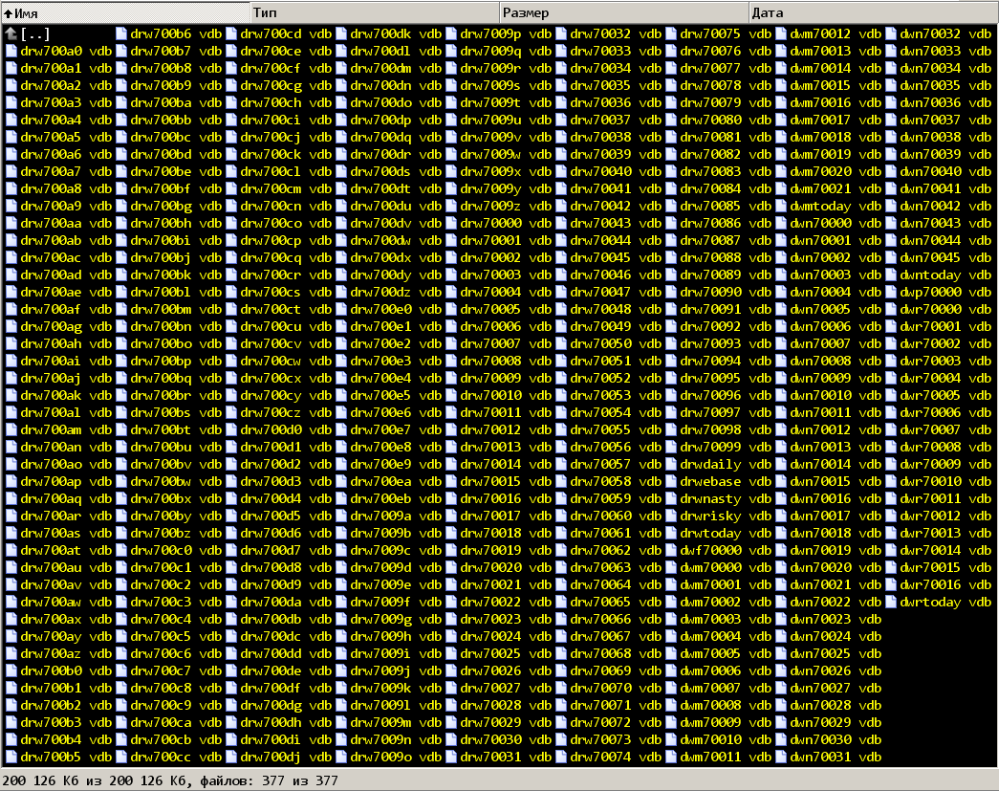Sort files by the Дата column header
The image size is (999, 791).
click(x=872, y=12)
